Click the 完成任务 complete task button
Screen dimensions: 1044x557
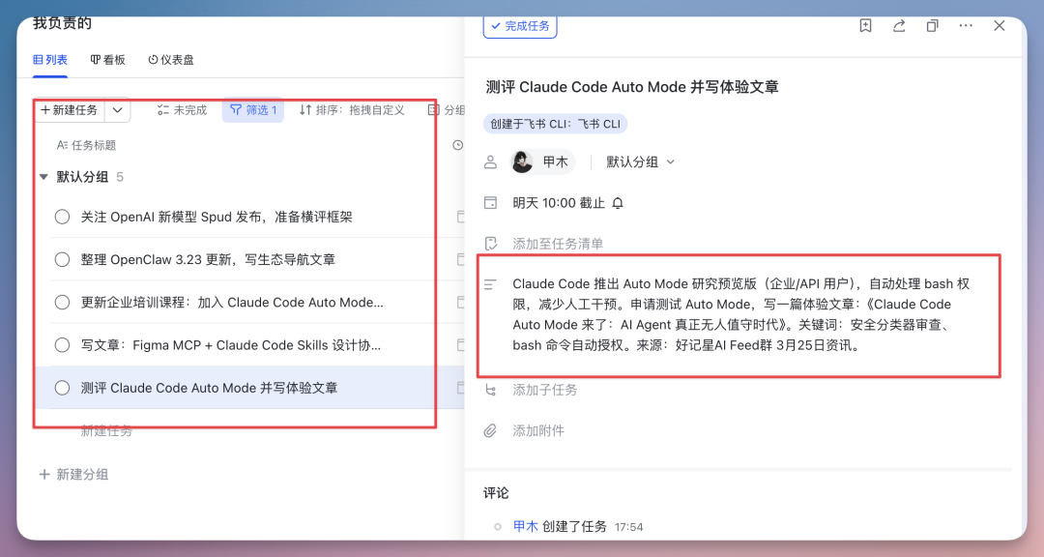click(x=520, y=26)
